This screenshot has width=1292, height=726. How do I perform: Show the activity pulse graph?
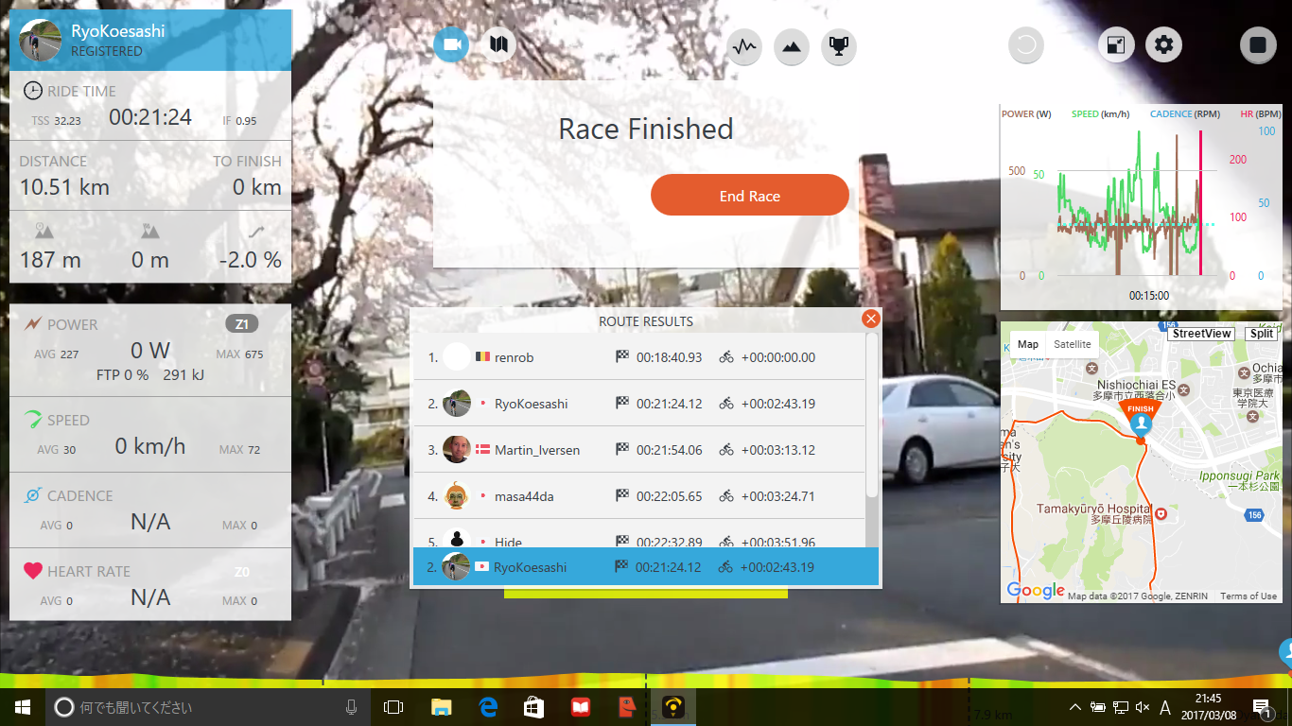[744, 46]
